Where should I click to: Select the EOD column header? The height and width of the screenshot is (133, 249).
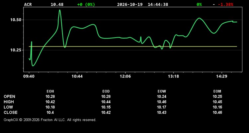pos(106,91)
